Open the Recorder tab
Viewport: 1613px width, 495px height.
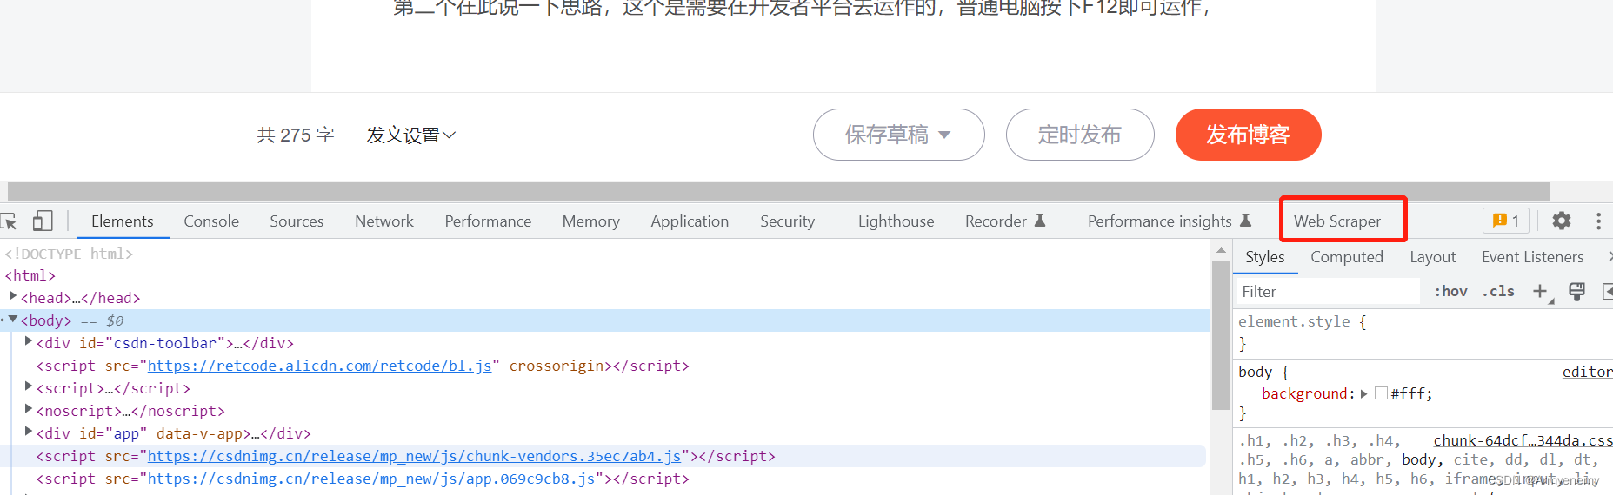point(1005,221)
